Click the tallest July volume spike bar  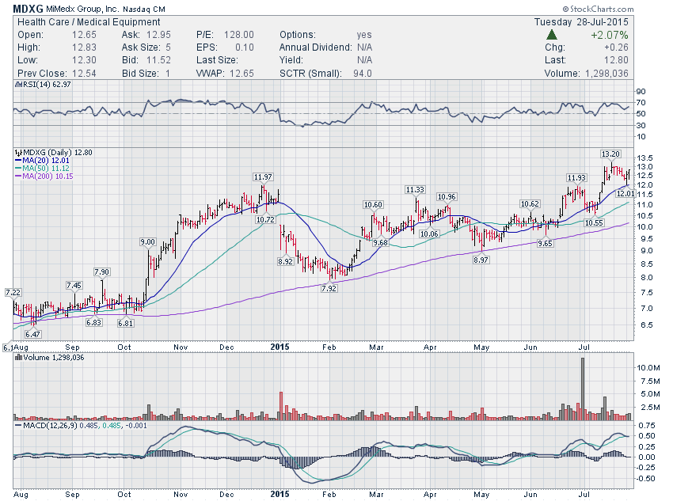583,389
